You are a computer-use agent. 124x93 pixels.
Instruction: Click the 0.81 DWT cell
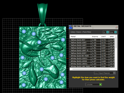(x=105, y=45)
